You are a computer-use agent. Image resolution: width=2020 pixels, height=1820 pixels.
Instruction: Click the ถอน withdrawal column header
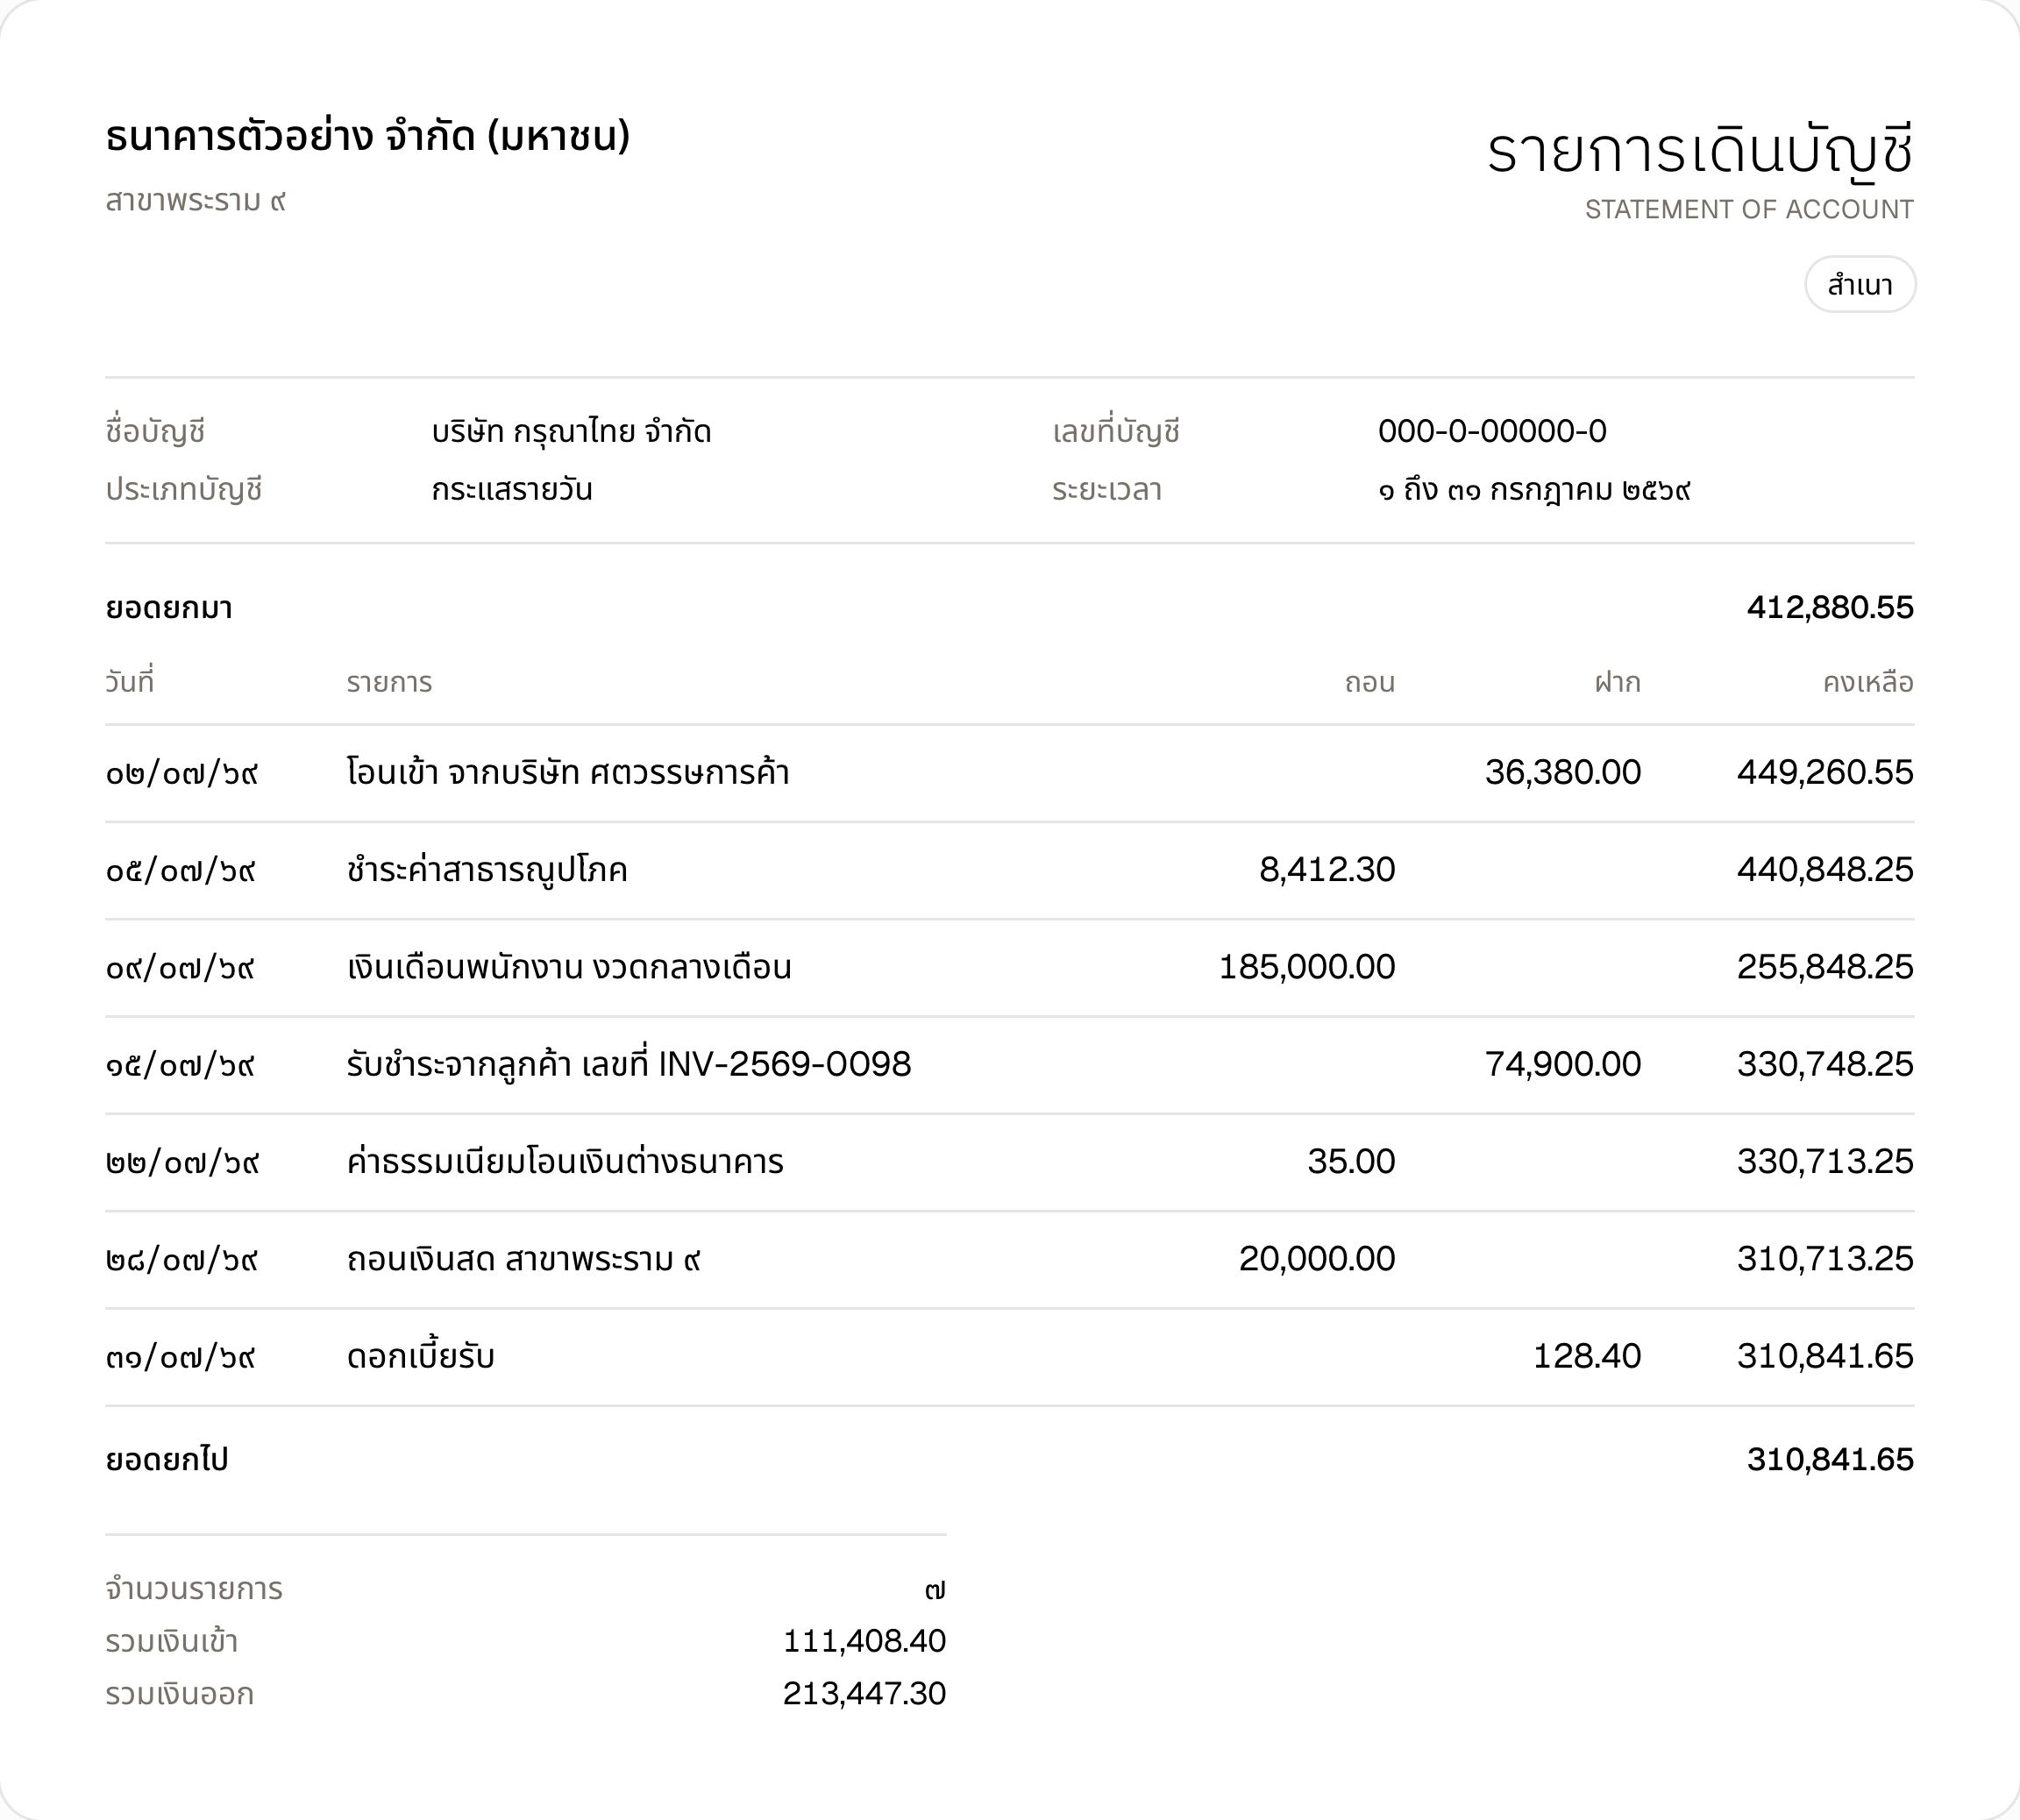1369,683
